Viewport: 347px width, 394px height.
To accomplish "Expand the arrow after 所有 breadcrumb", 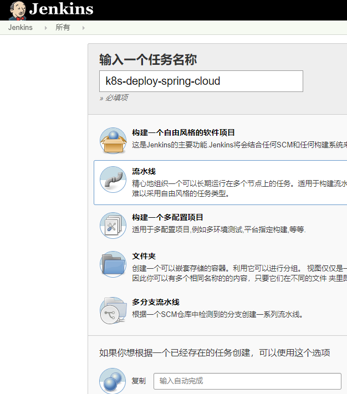I will coord(83,28).
